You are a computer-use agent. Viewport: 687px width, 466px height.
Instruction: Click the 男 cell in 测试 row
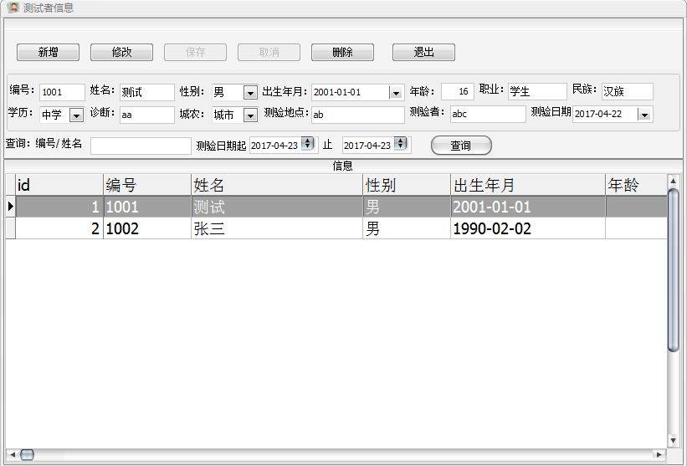[407, 207]
